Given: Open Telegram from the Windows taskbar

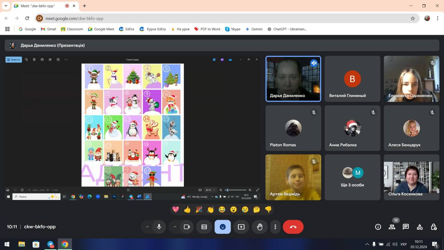Looking at the screenshot, I should [50, 244].
